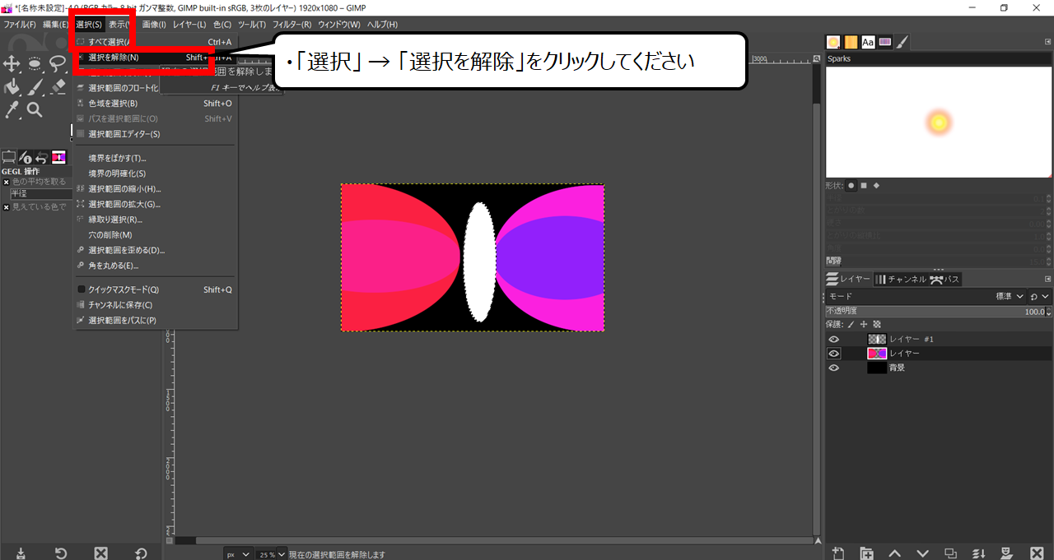Create a new layer
The width and height of the screenshot is (1054, 560).
point(838,553)
